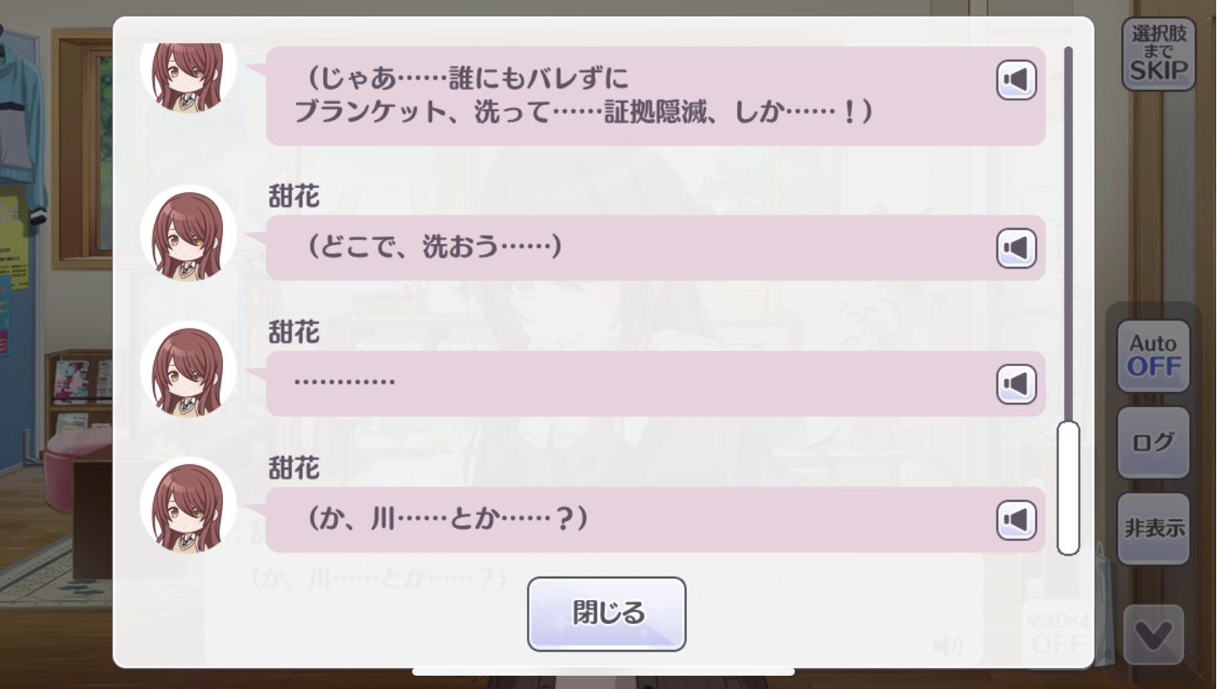This screenshot has height=689, width=1217.
Task: Hide the UI with 非表示
Action: [x=1153, y=528]
